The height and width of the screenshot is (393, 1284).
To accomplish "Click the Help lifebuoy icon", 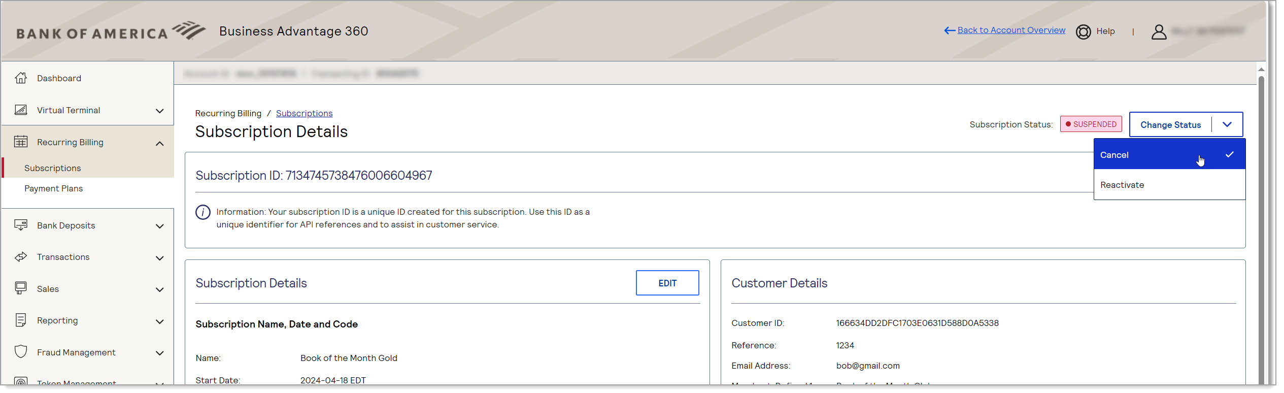I will tap(1083, 31).
